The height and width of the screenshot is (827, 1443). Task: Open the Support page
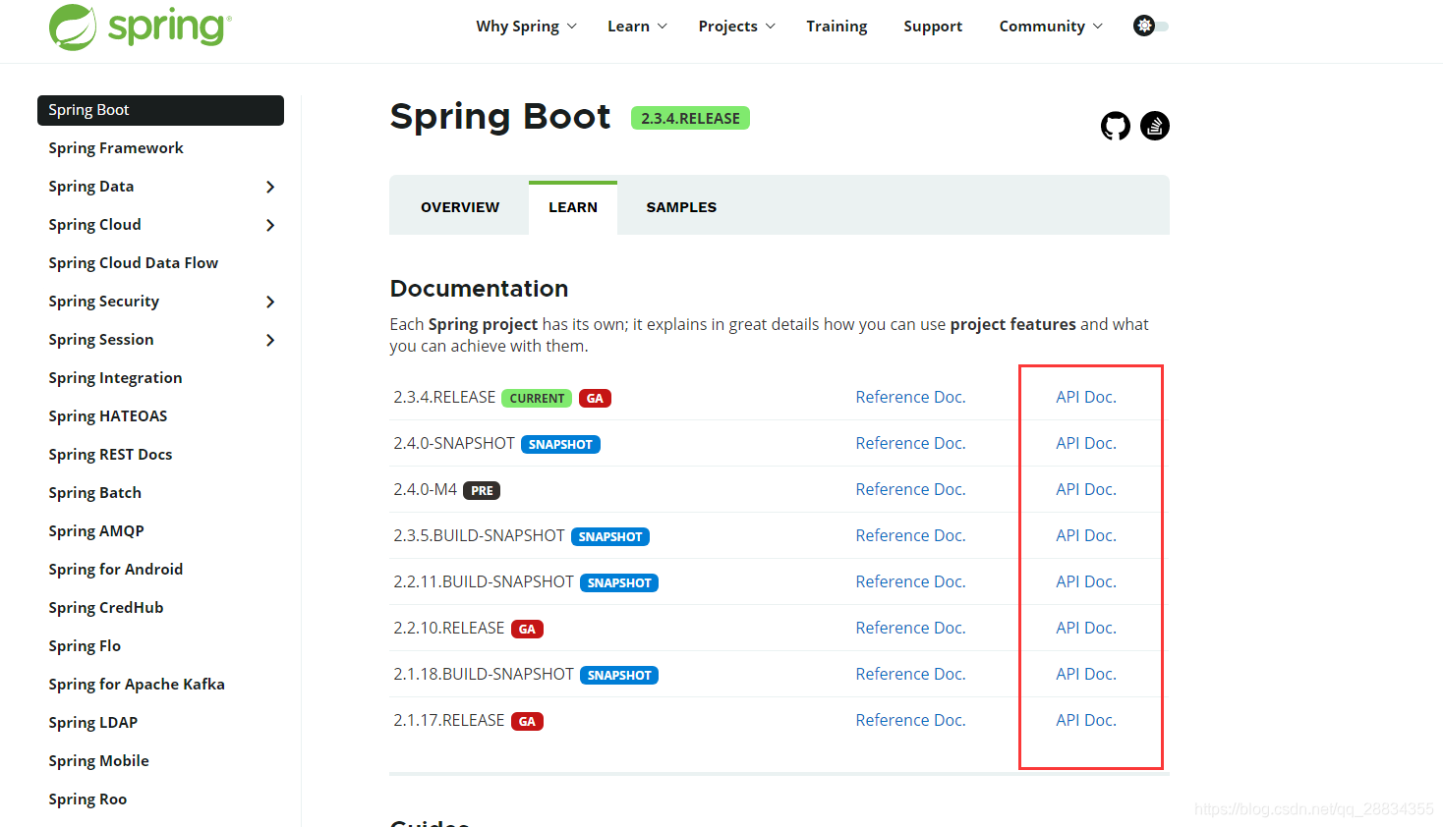click(x=933, y=27)
